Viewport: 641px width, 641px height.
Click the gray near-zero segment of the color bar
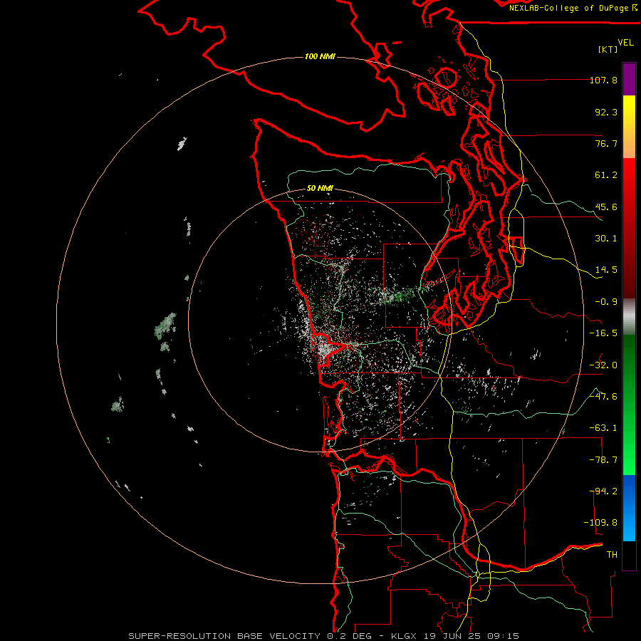coord(629,317)
